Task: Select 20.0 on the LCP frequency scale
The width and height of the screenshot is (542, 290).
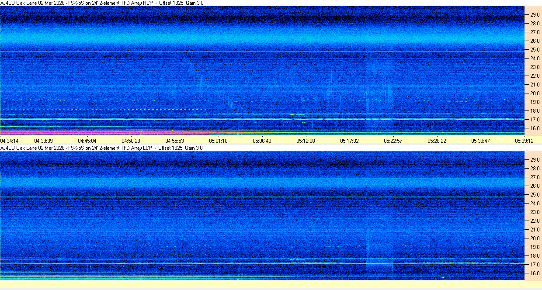Action: click(535, 238)
